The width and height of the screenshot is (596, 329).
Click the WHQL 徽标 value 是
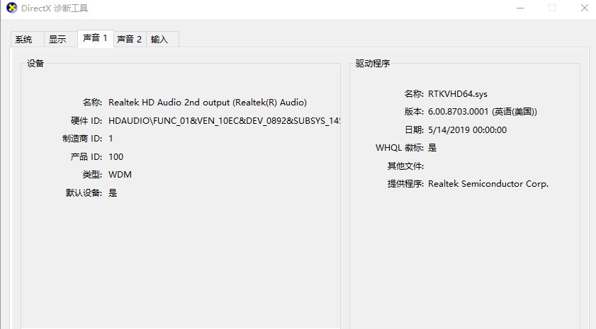point(432,148)
